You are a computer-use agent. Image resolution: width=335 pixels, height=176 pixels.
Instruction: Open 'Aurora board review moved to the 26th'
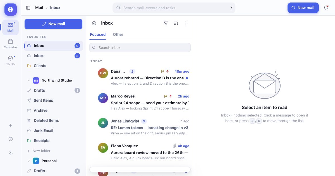click(x=150, y=153)
